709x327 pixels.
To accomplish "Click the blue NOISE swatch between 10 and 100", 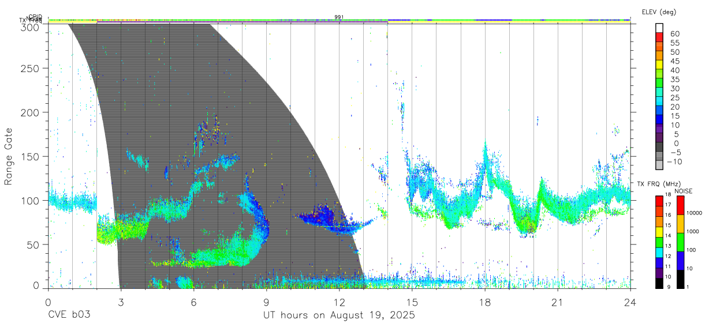I will pyautogui.click(x=680, y=260).
